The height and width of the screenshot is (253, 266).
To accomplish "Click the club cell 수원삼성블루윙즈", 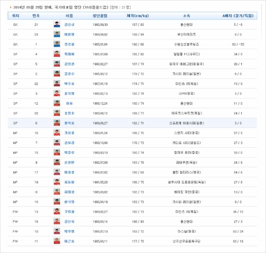I will click(186, 44).
